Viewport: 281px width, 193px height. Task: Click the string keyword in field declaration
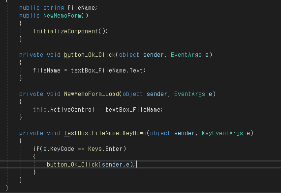click(x=54, y=8)
